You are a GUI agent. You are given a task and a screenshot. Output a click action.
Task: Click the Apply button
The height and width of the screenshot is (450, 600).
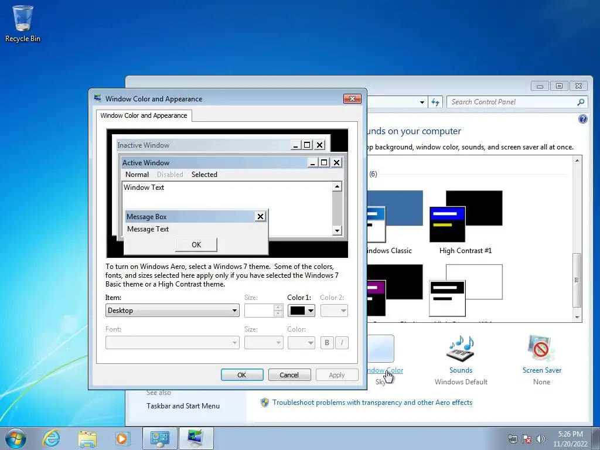337,375
